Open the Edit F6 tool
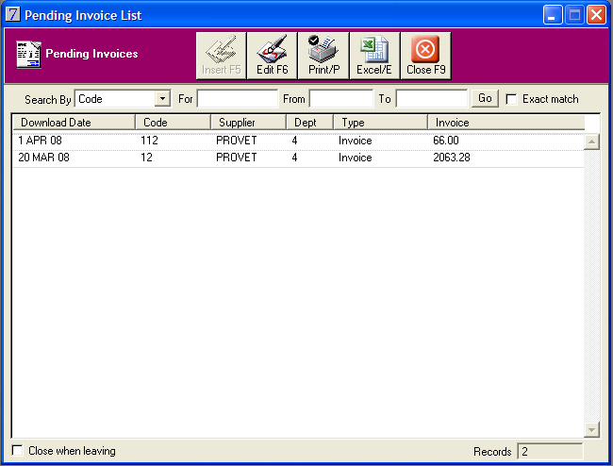 [x=273, y=56]
